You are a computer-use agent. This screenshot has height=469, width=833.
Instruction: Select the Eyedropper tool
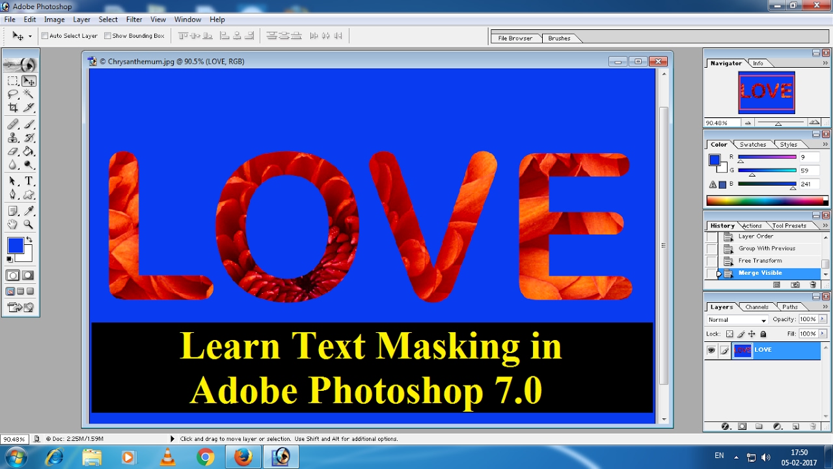point(29,211)
